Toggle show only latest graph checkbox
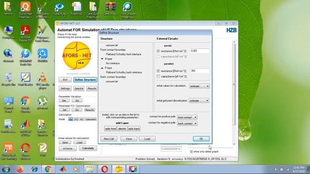 click(x=191, y=151)
